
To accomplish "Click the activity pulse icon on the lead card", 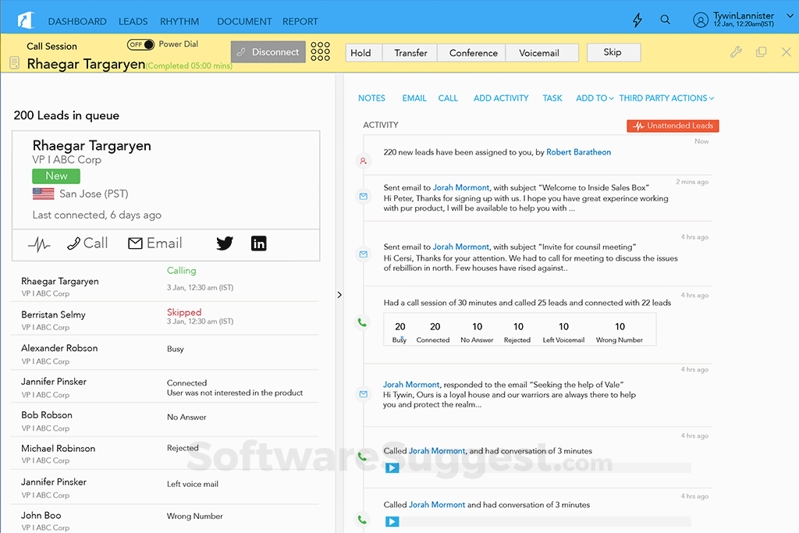I will [38, 243].
